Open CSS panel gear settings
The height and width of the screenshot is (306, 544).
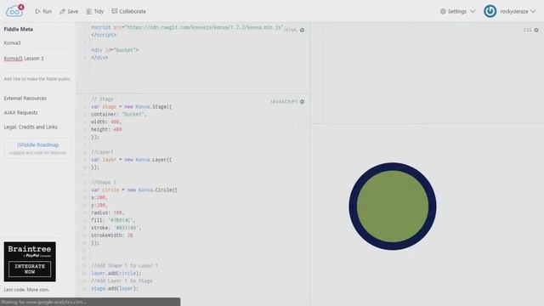coord(536,31)
